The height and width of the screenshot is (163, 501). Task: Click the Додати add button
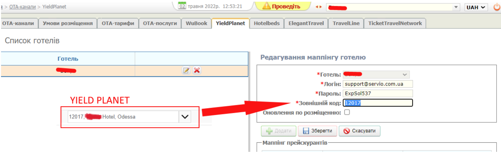click(279, 131)
